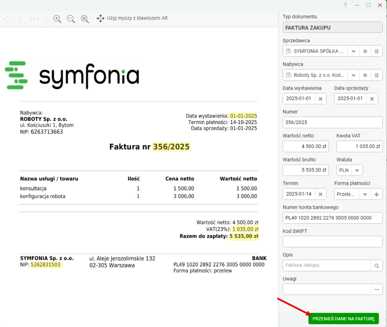Click contractor icon in Sprzedawca field
The width and height of the screenshot is (387, 327).
[288, 51]
